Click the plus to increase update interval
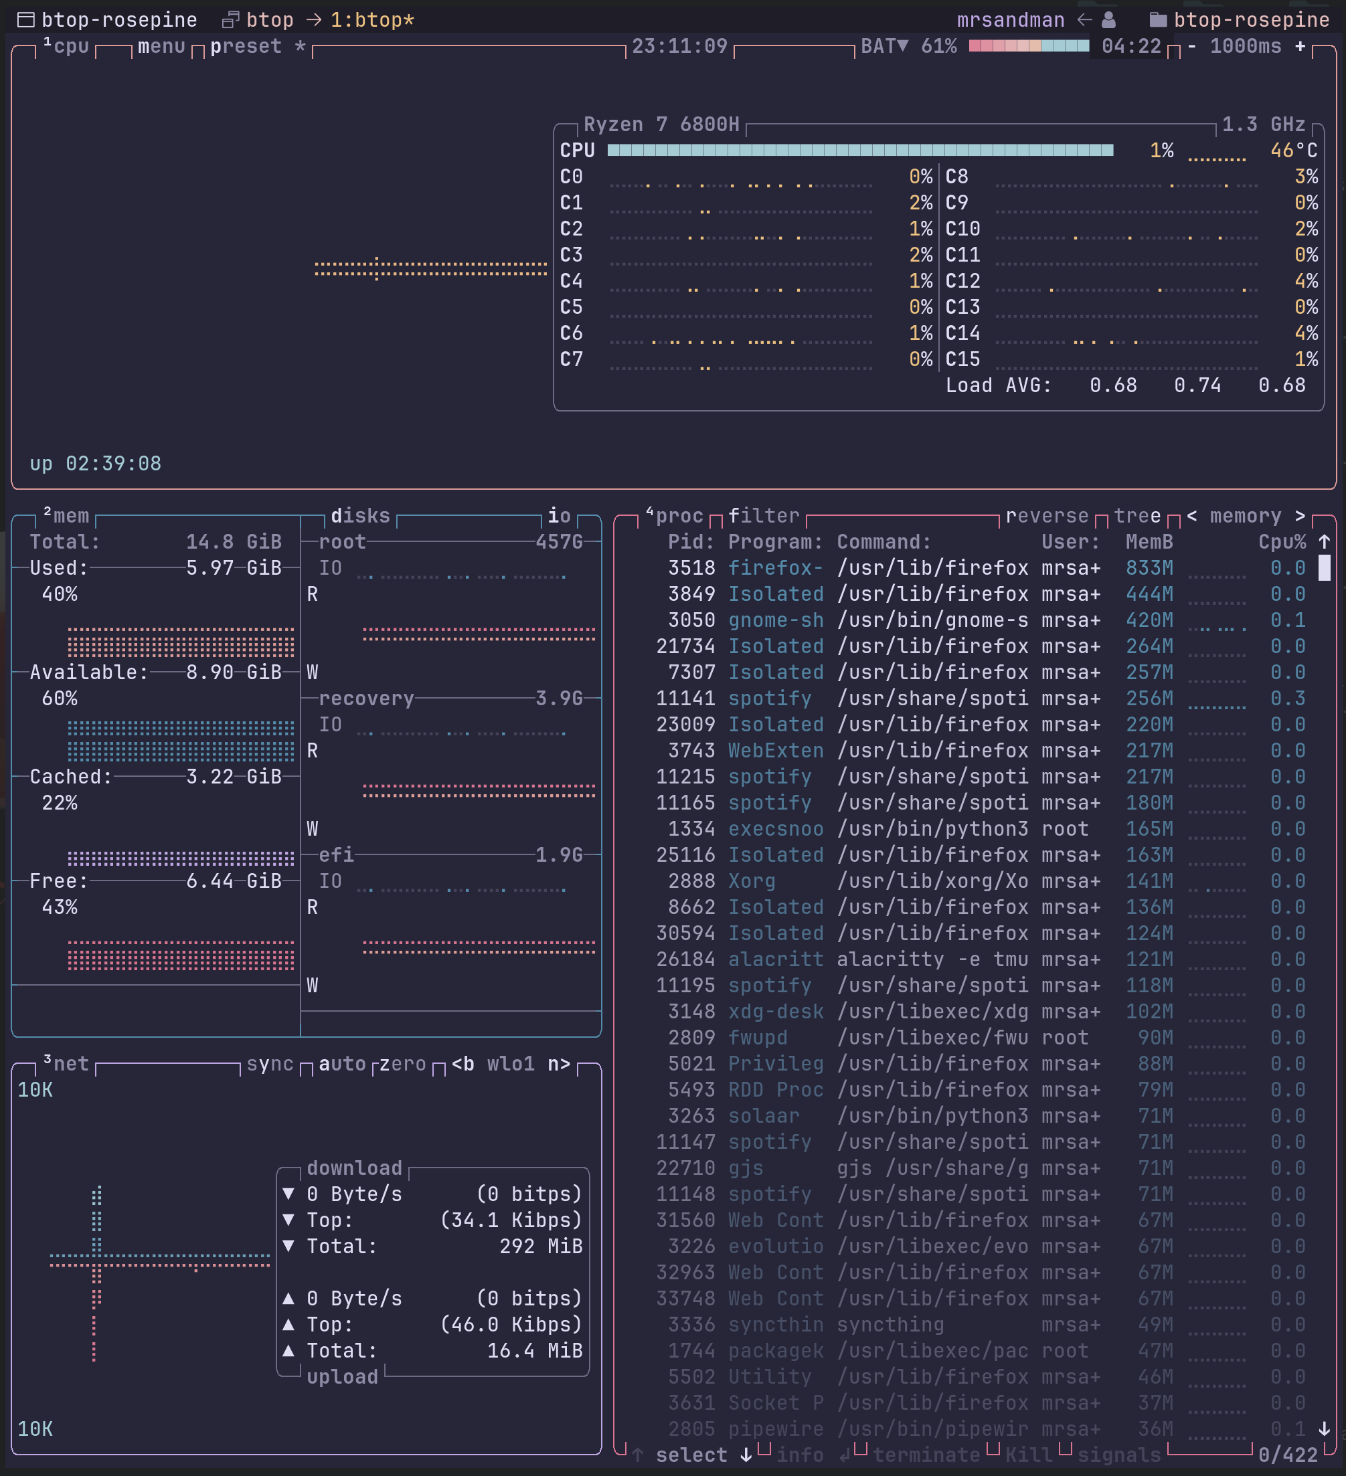This screenshot has width=1346, height=1476. click(1299, 46)
